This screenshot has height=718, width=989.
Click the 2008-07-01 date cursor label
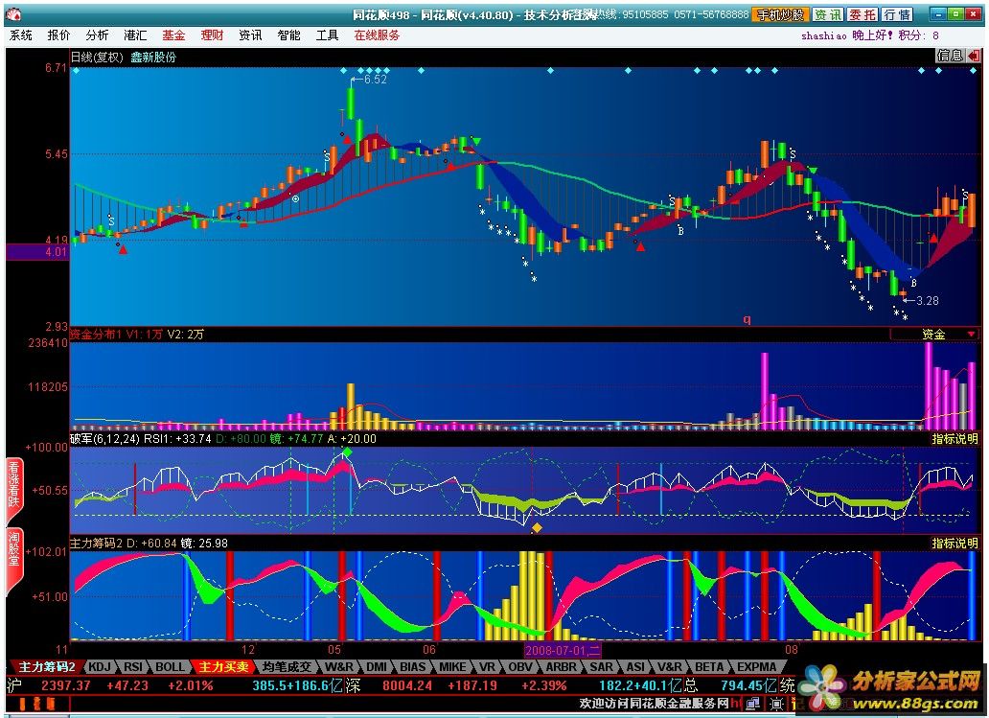coord(563,650)
